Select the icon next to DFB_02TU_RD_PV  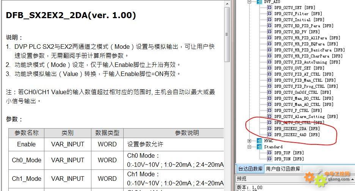[x=269, y=32]
